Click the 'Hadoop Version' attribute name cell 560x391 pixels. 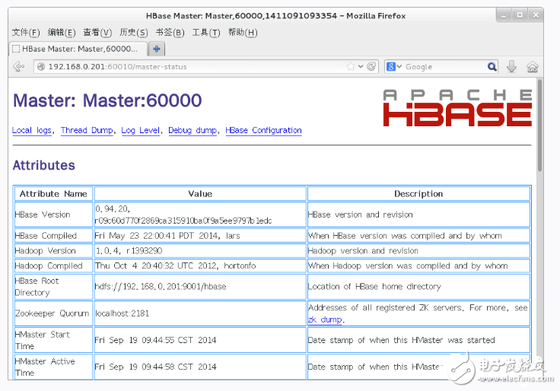[x=53, y=251]
